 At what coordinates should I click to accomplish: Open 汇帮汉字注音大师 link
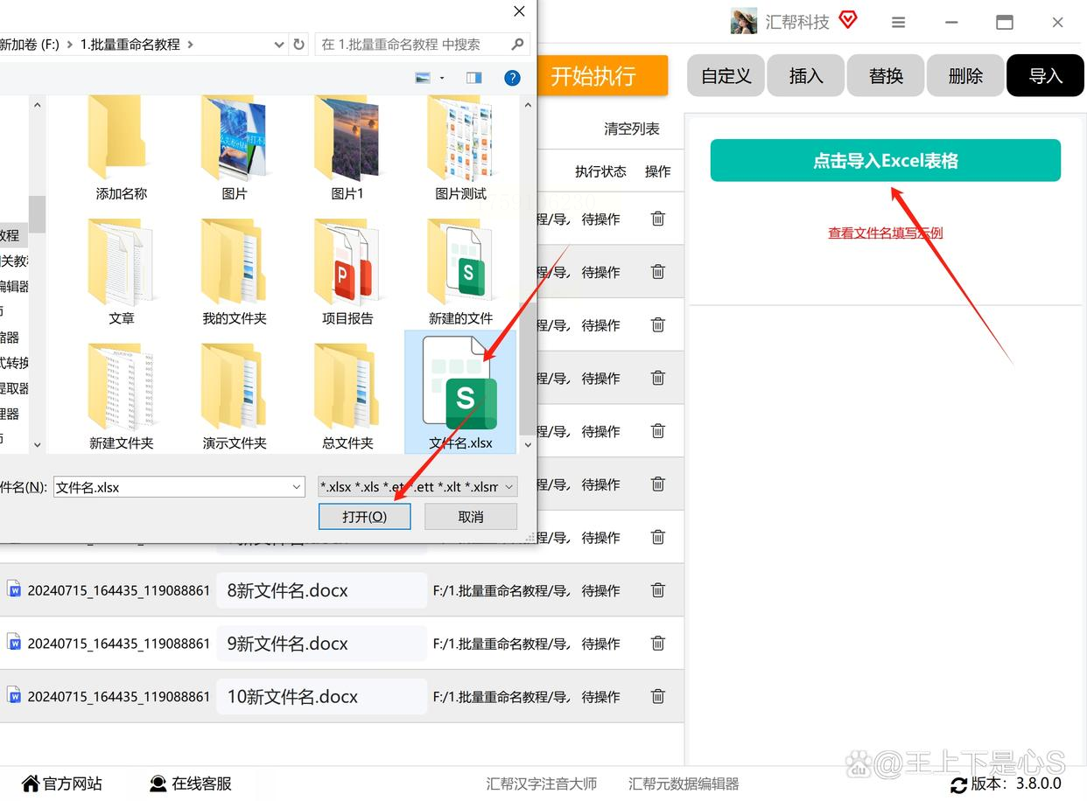(x=542, y=784)
